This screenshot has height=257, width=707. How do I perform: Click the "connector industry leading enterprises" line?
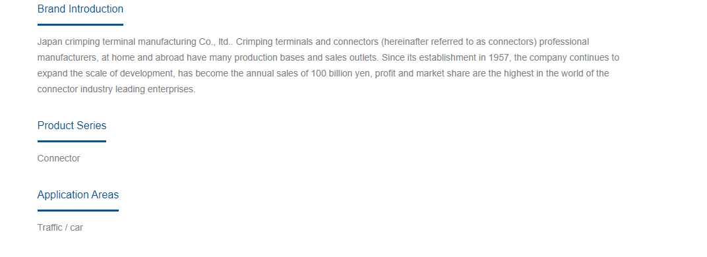116,89
